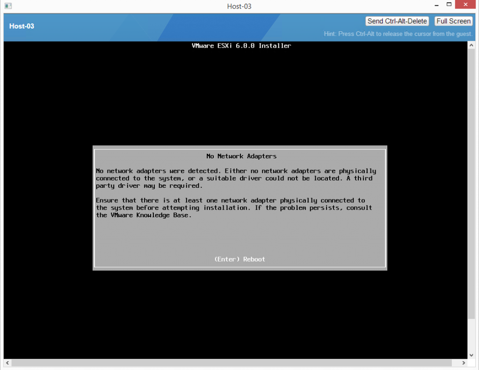Click the vertical scrollbar up arrow
The height and width of the screenshot is (370, 479).
tap(472, 45)
